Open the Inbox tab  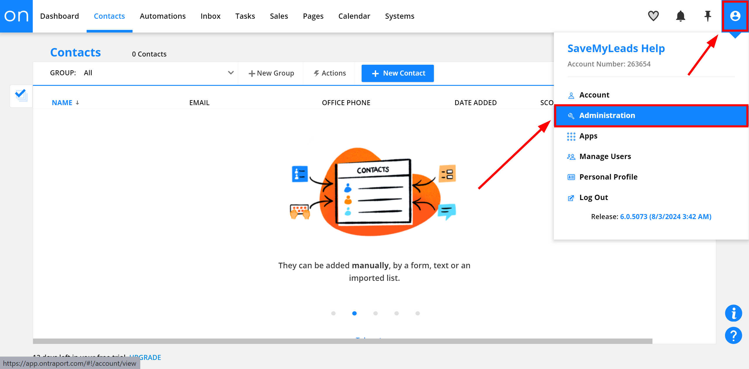click(x=210, y=16)
